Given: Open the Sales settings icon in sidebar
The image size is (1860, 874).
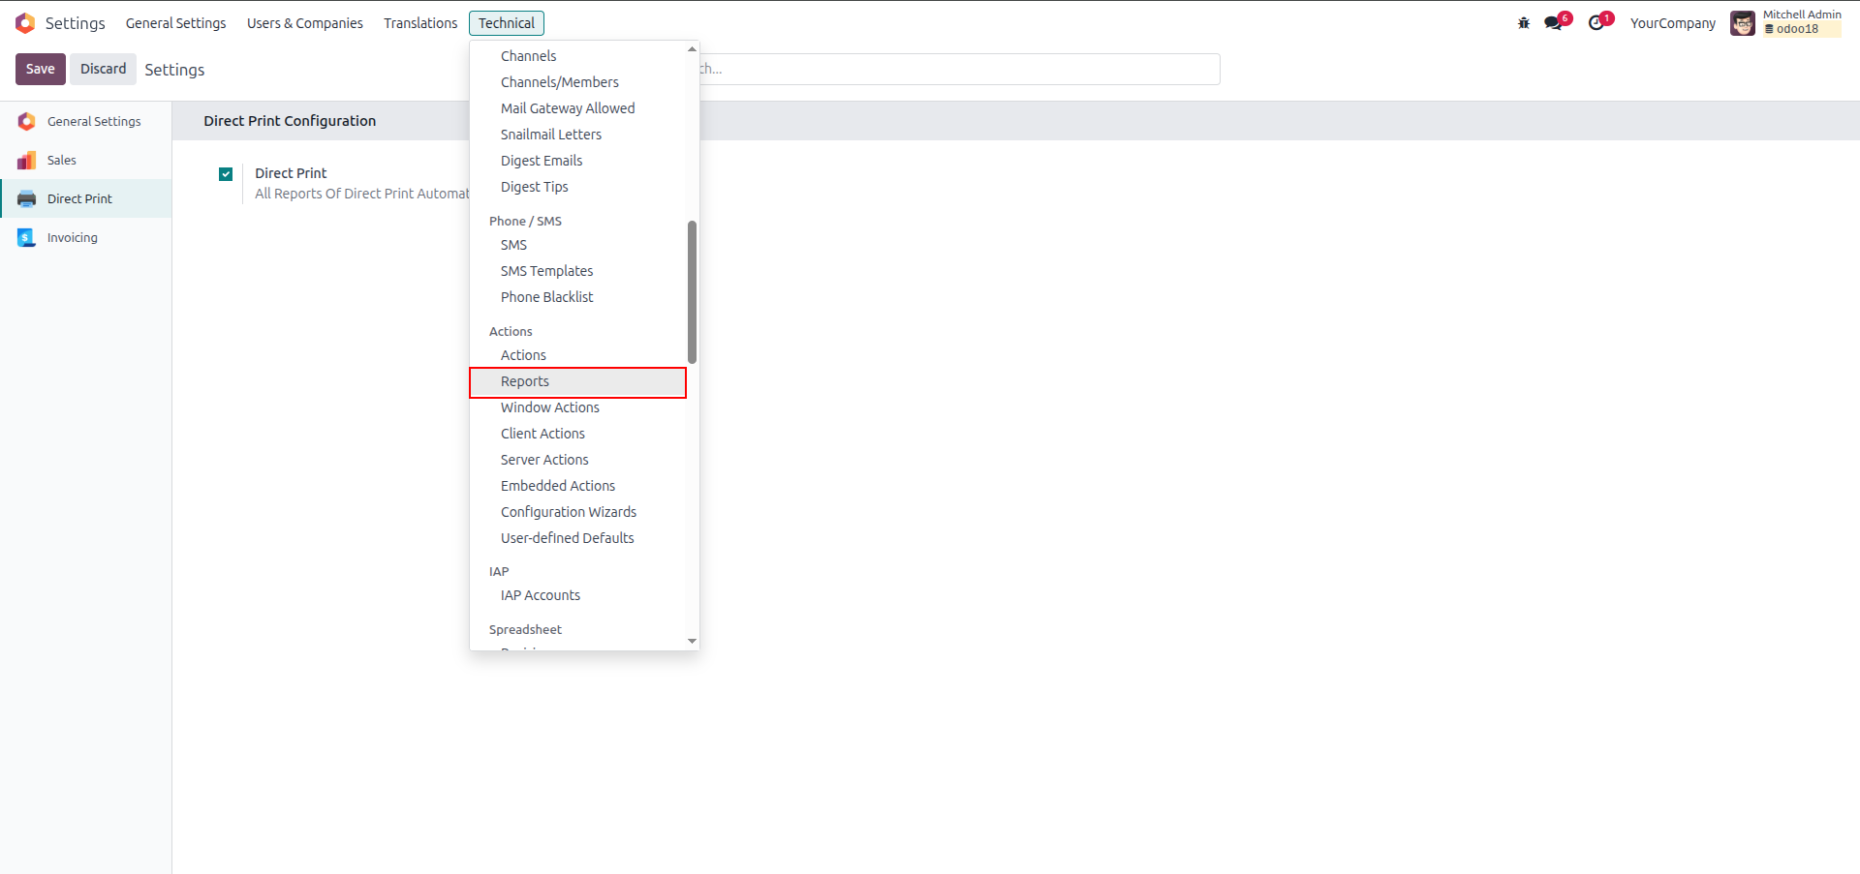Looking at the screenshot, I should (27, 161).
